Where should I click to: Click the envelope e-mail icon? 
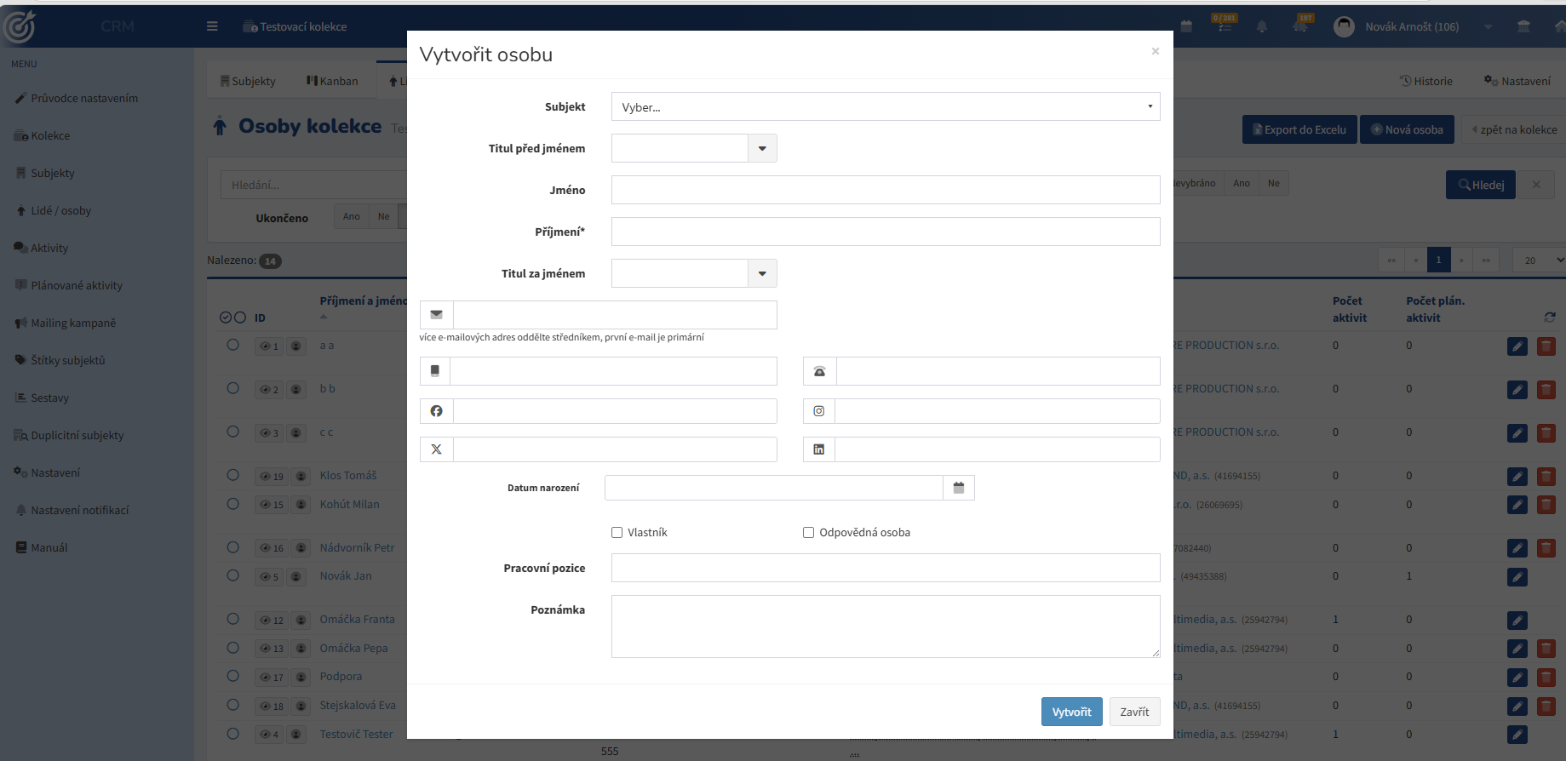[436, 315]
